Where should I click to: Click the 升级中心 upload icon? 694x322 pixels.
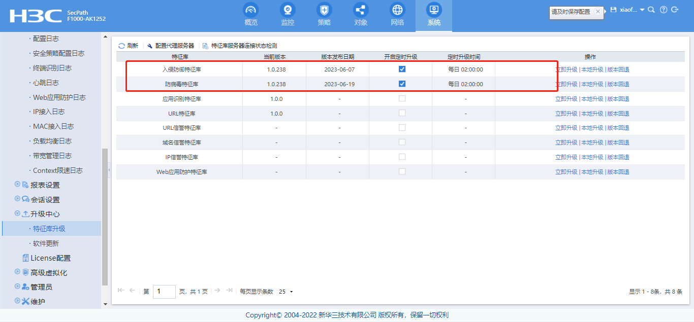[25, 214]
